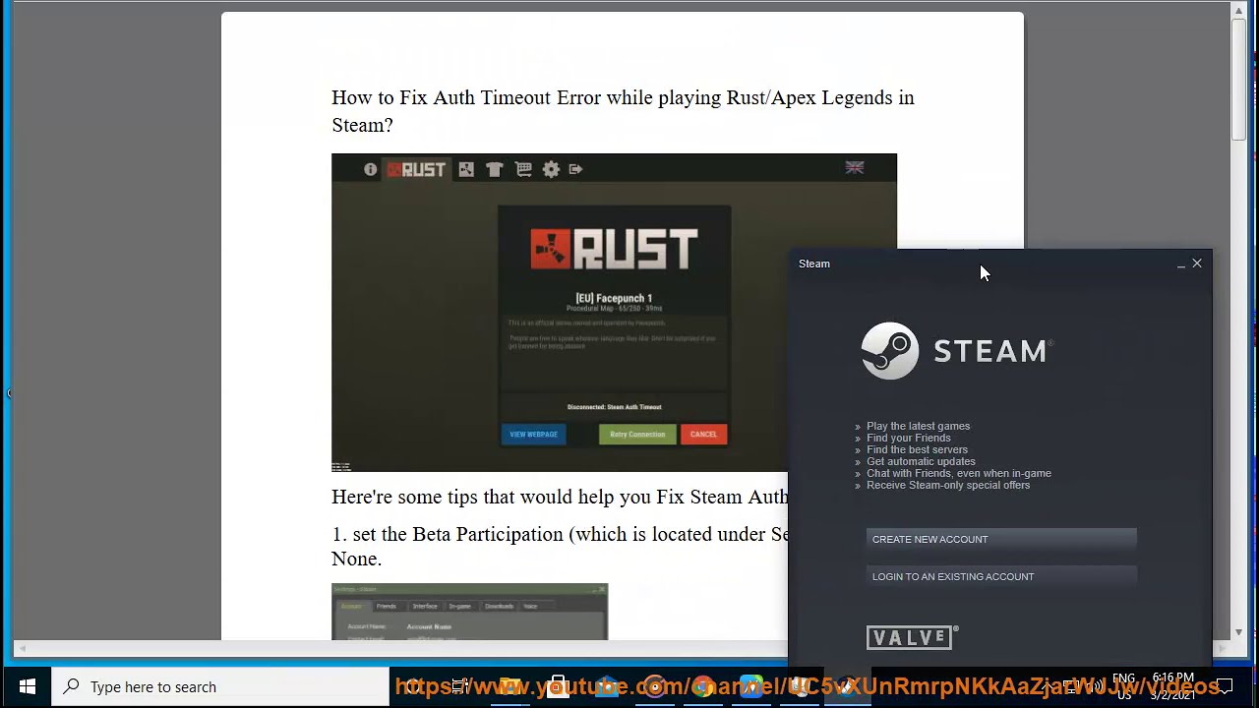Click 'Chat with Friends, even when in-game'
This screenshot has height=708, width=1259.
(959, 473)
